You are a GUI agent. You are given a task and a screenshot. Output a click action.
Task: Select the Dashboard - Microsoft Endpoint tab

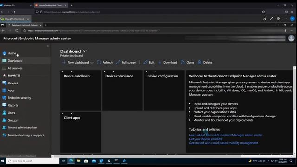pyautogui.click(x=25, y=25)
